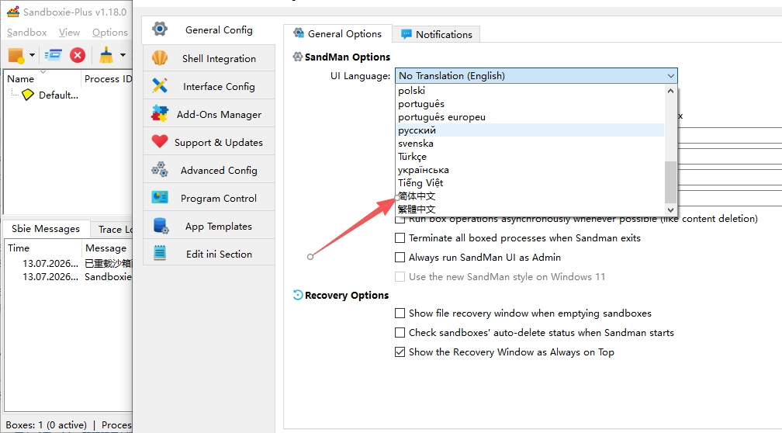
Task: Open Add-Ons Manager puzzle icon
Action: coord(160,114)
